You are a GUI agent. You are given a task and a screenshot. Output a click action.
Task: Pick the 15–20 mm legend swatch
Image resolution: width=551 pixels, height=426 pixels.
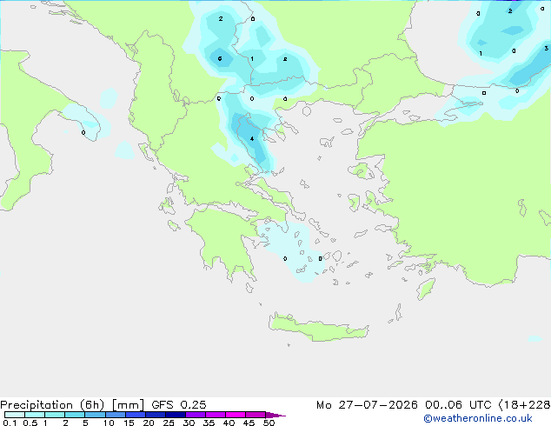(x=135, y=415)
